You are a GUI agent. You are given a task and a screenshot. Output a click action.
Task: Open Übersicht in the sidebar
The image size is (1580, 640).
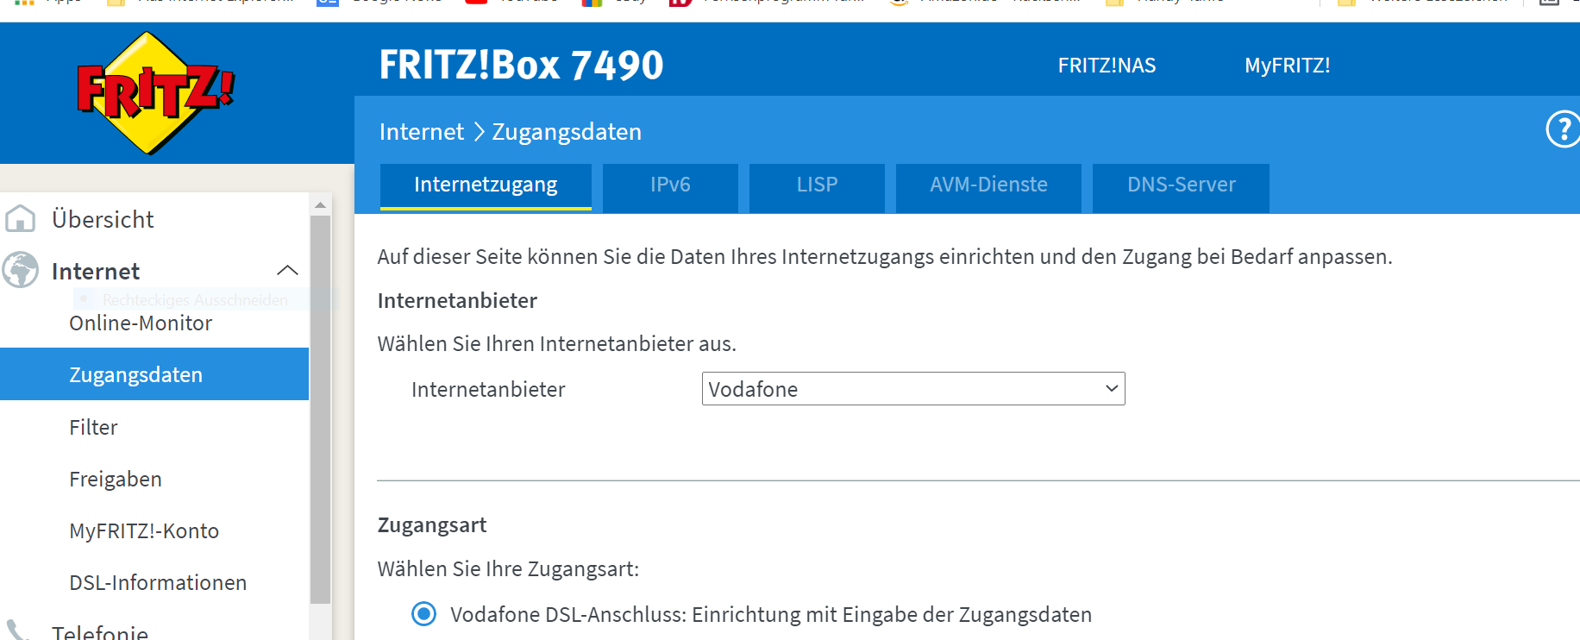coord(103,219)
